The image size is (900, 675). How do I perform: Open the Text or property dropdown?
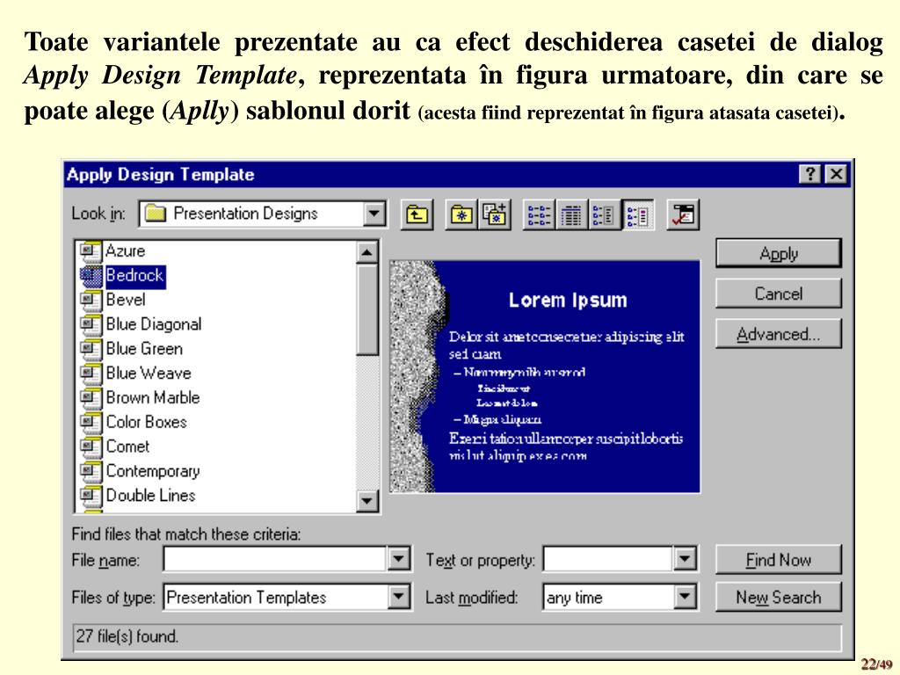(x=684, y=559)
